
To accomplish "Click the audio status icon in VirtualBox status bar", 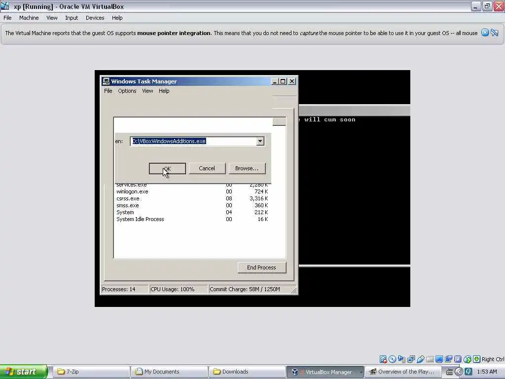I will [x=401, y=359].
